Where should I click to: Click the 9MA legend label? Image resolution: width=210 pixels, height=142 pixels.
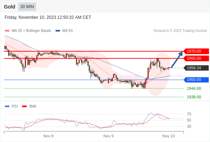(33, 106)
